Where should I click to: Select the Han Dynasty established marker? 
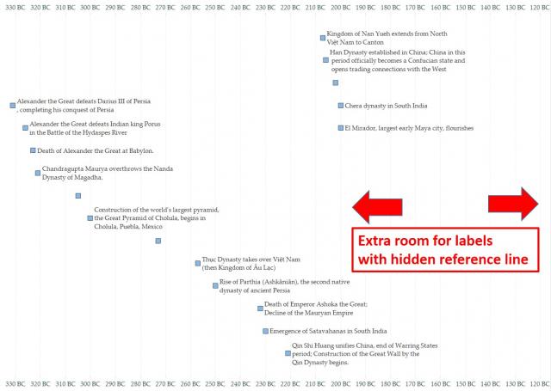click(326, 60)
